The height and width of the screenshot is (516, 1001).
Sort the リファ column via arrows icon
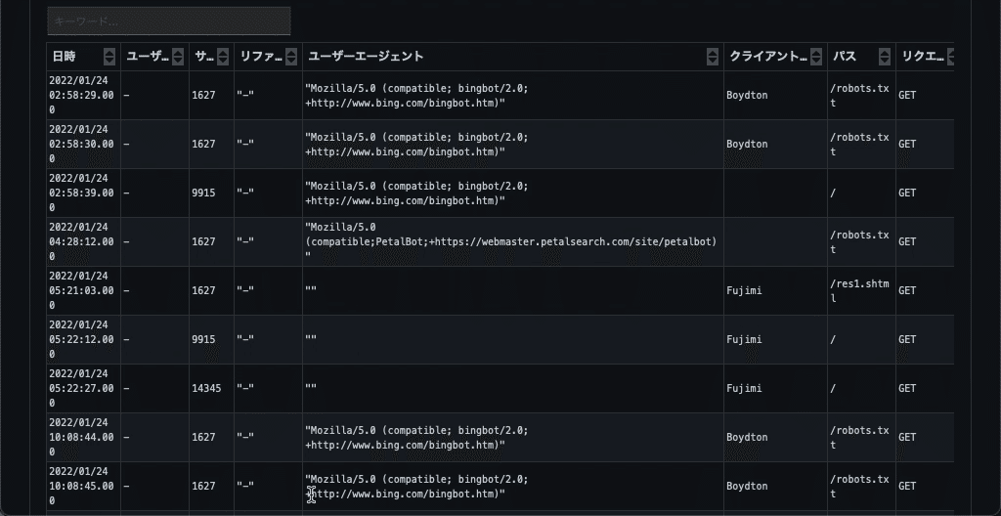[x=291, y=57]
